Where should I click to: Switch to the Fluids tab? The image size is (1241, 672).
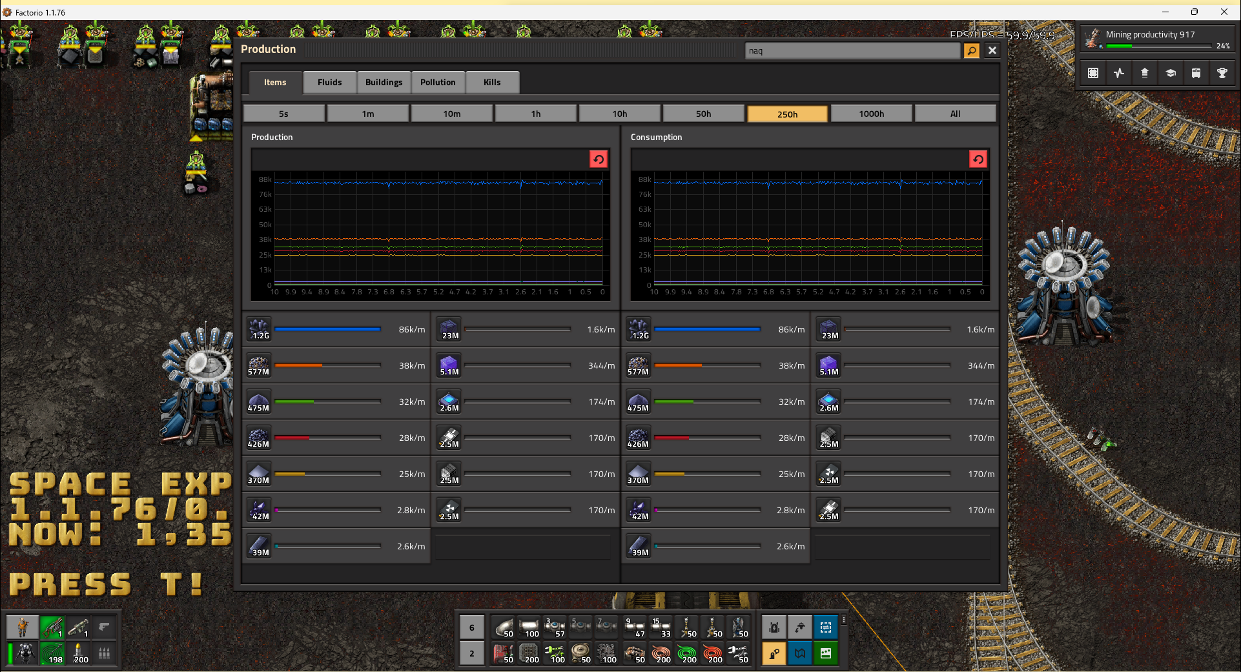tap(329, 82)
